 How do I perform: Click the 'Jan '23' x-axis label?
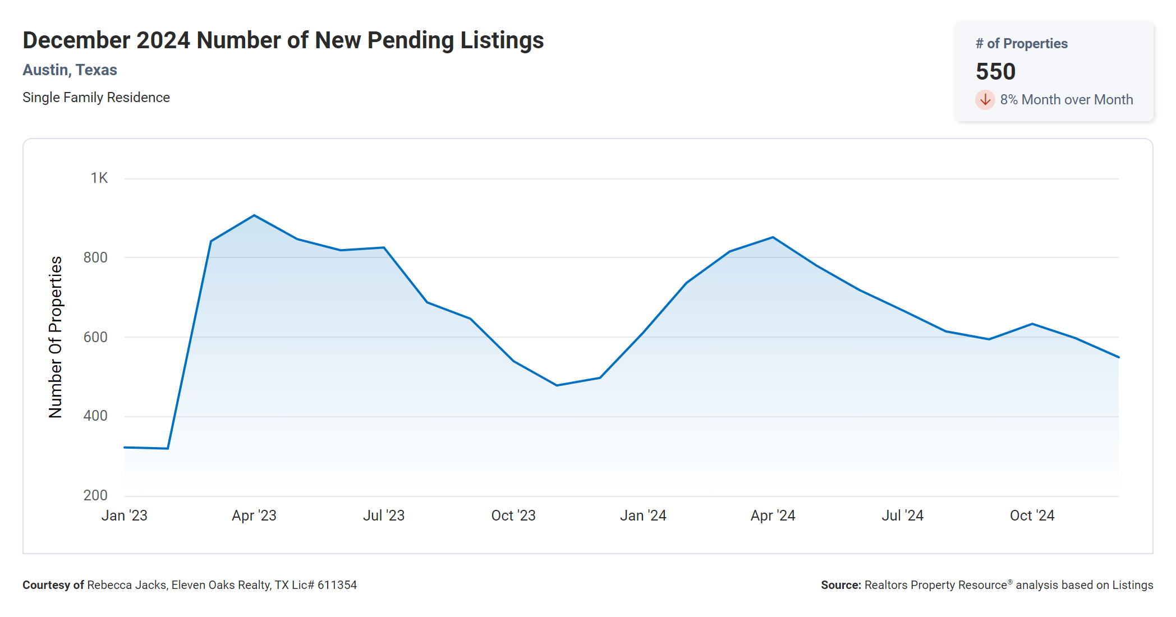point(124,515)
